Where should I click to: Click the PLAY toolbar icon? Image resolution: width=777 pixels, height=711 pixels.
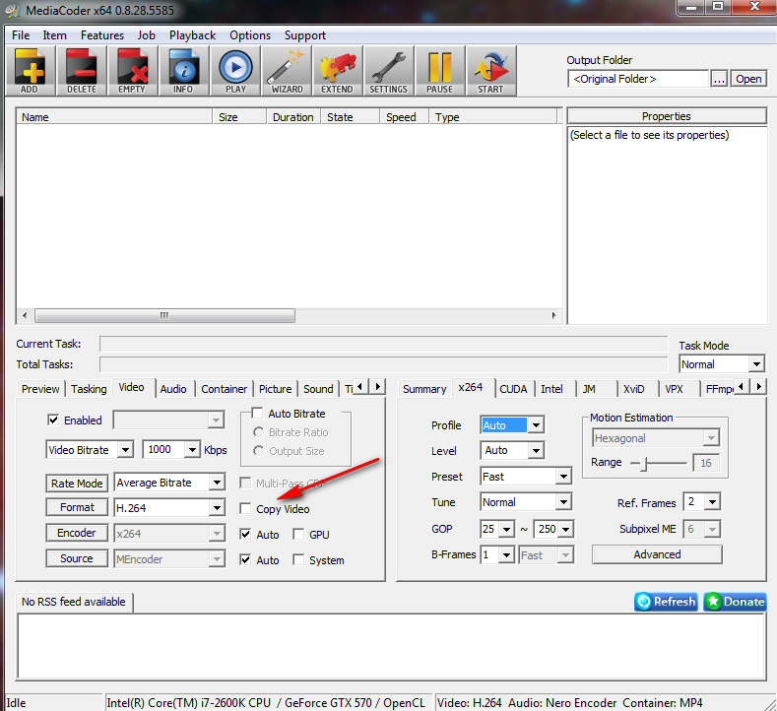click(235, 71)
